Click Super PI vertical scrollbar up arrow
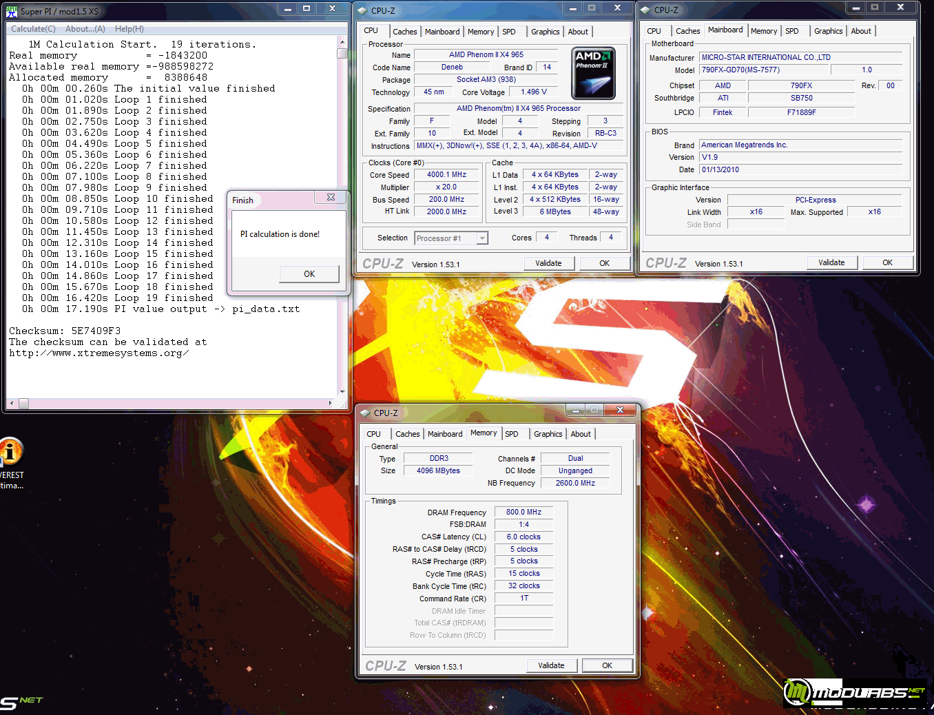This screenshot has height=715, width=934. click(x=342, y=42)
